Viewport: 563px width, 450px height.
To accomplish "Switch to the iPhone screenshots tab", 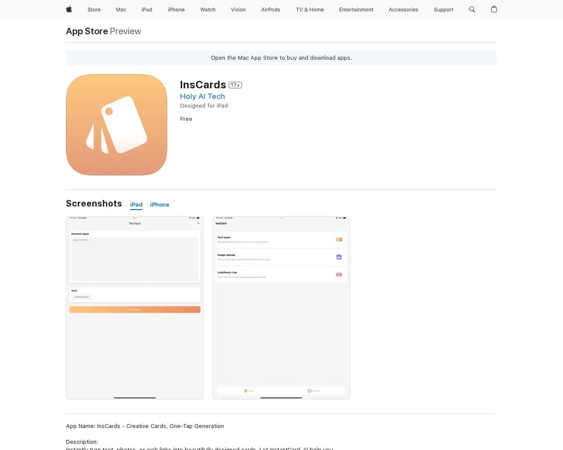I will point(160,205).
